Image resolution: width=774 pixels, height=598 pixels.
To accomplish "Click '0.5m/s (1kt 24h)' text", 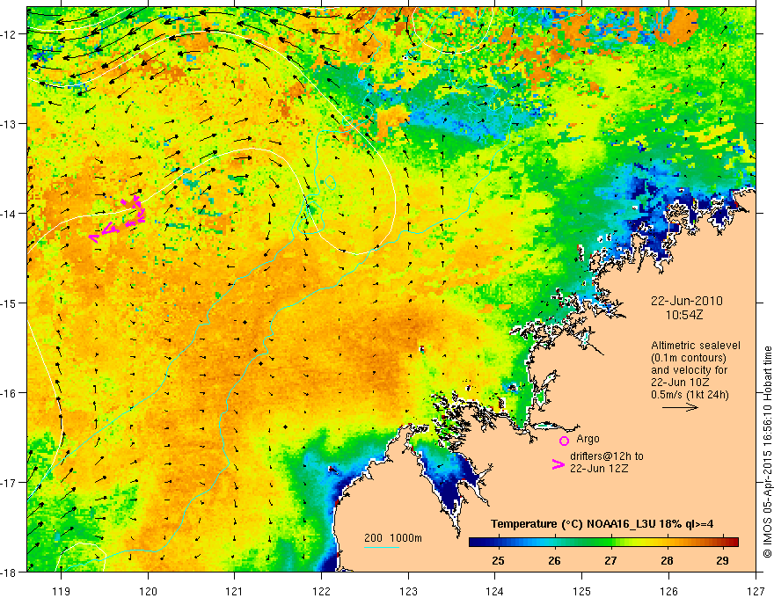I will (690, 395).
